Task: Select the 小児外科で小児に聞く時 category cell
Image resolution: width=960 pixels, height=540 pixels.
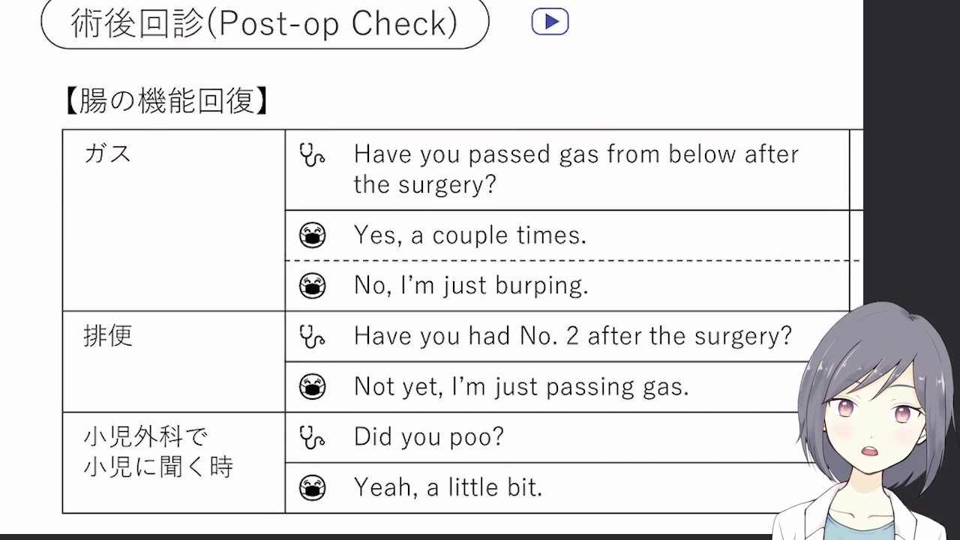Action: coord(173,462)
